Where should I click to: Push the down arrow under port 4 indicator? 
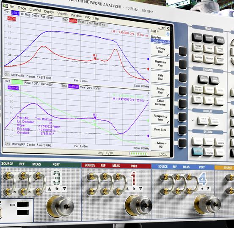click(208, 189)
